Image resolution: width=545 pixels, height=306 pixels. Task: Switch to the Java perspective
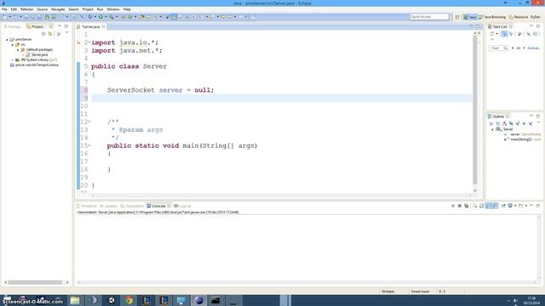470,17
